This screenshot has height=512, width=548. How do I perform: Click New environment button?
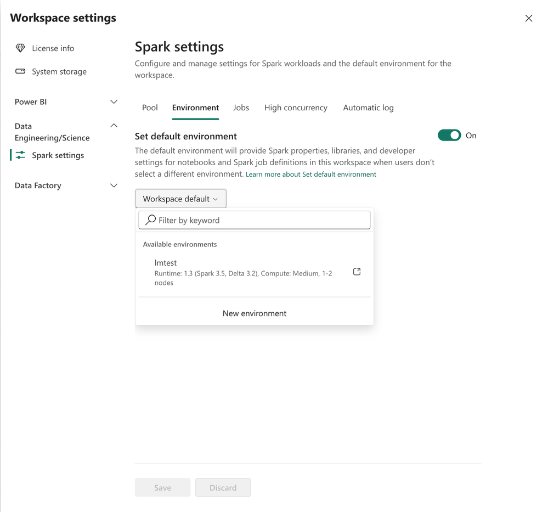click(x=255, y=313)
